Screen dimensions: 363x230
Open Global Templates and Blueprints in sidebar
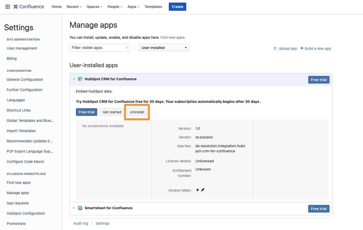[x=30, y=121]
